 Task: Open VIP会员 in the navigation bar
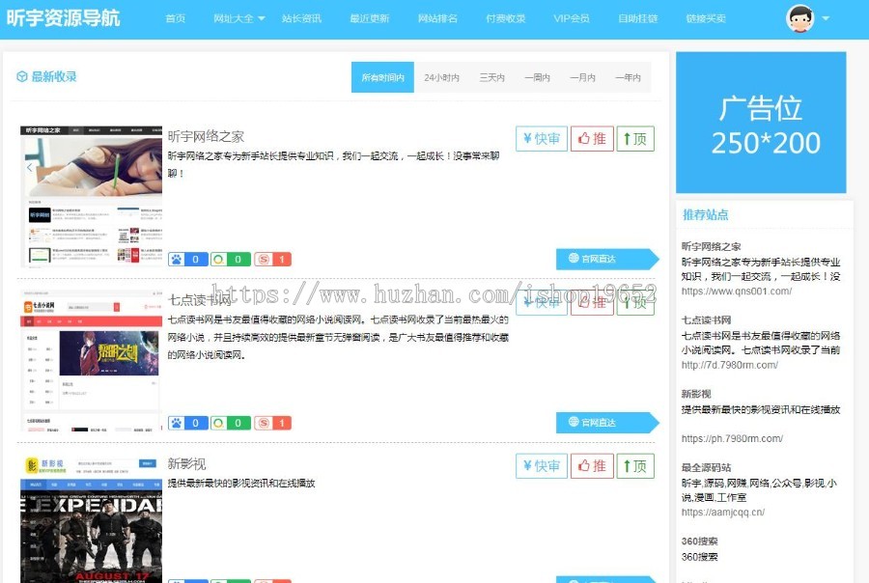pos(572,18)
